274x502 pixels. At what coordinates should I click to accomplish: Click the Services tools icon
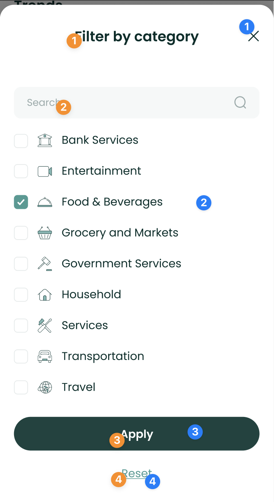point(45,326)
